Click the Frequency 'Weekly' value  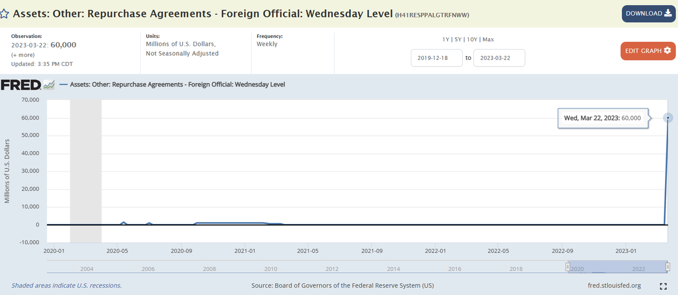pyautogui.click(x=267, y=44)
